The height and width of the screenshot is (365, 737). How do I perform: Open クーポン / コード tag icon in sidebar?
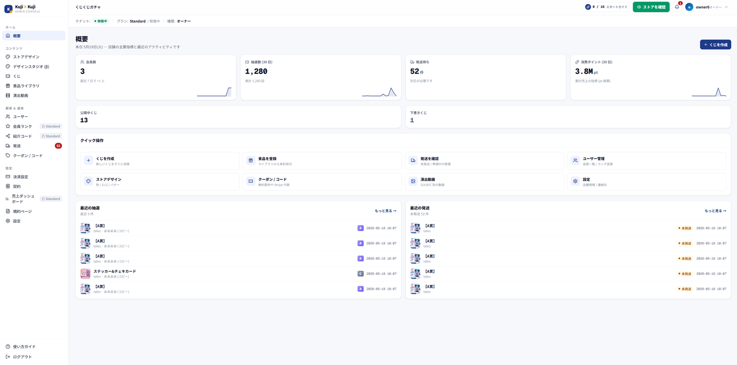coord(8,155)
